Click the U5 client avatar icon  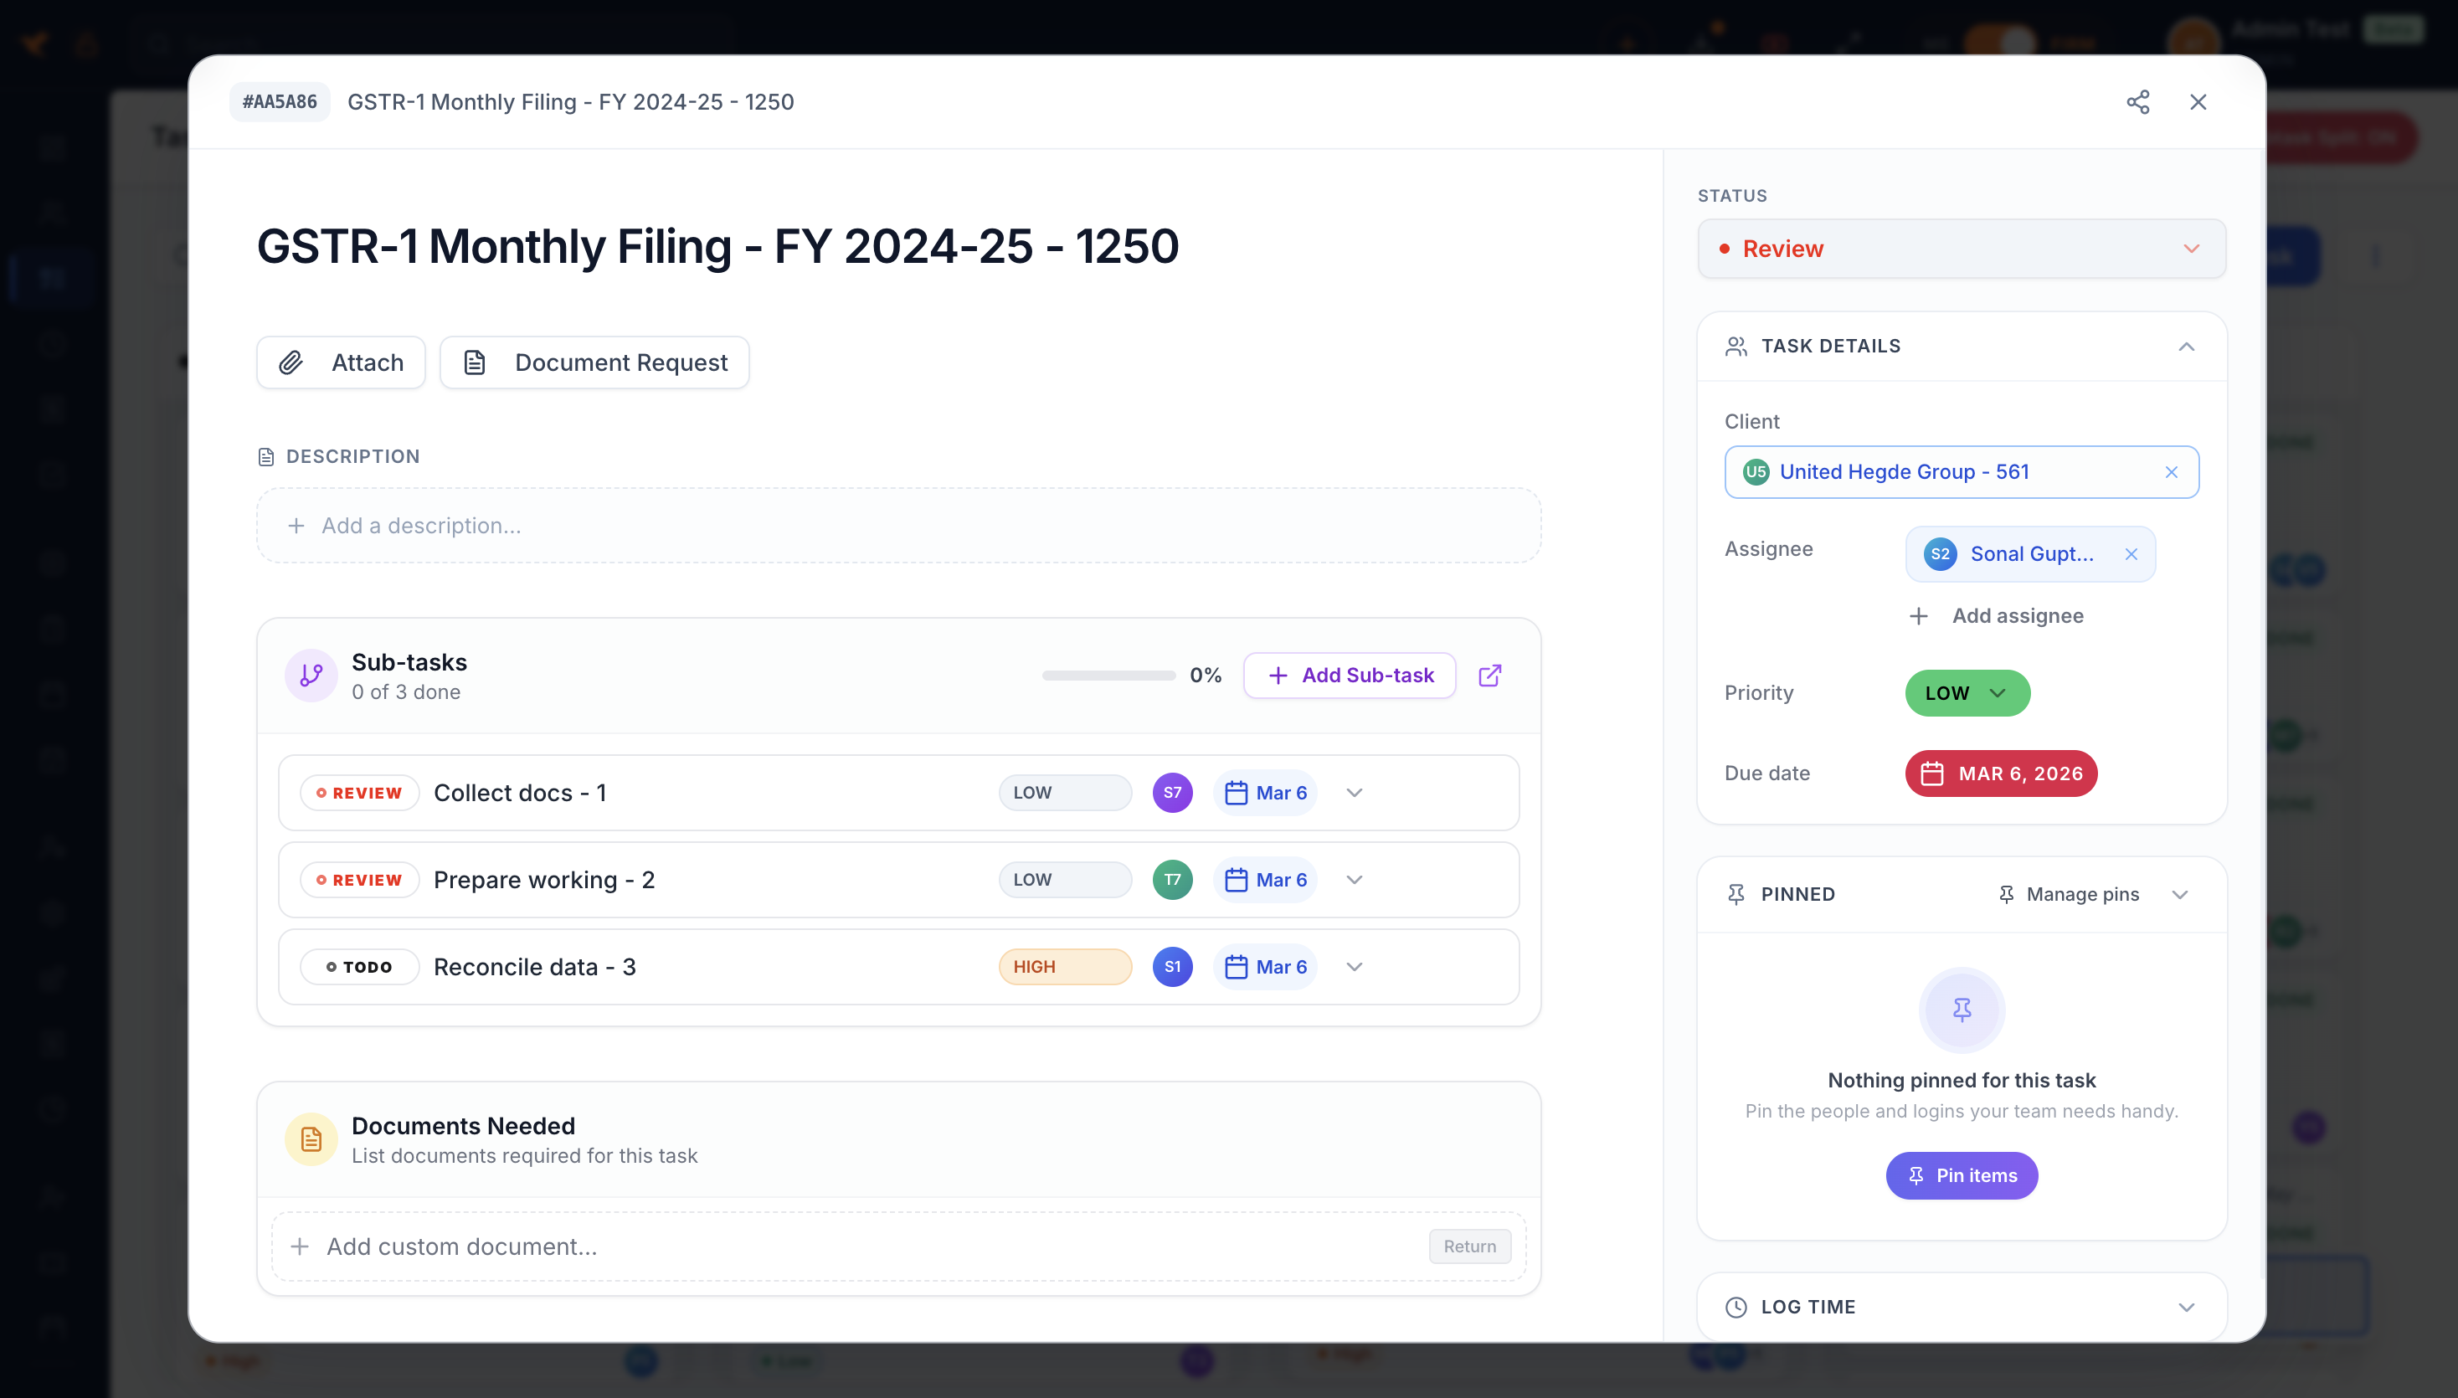click(x=1756, y=471)
